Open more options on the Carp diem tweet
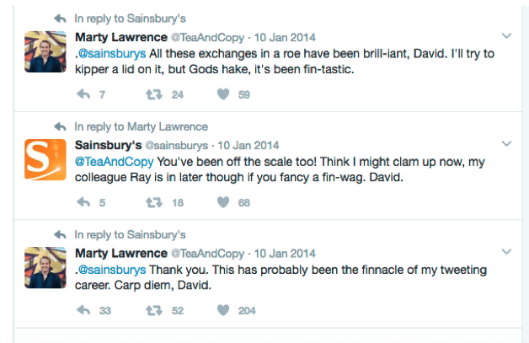529x343 pixels. tap(506, 252)
